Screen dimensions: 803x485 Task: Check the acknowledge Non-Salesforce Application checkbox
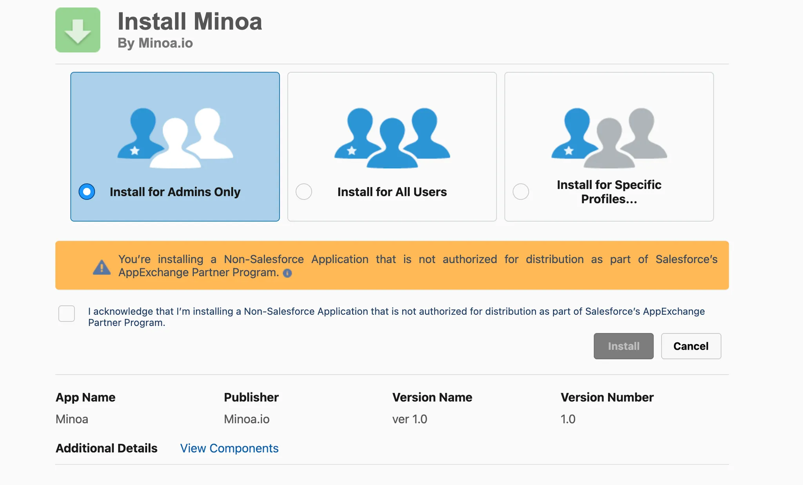tap(67, 314)
